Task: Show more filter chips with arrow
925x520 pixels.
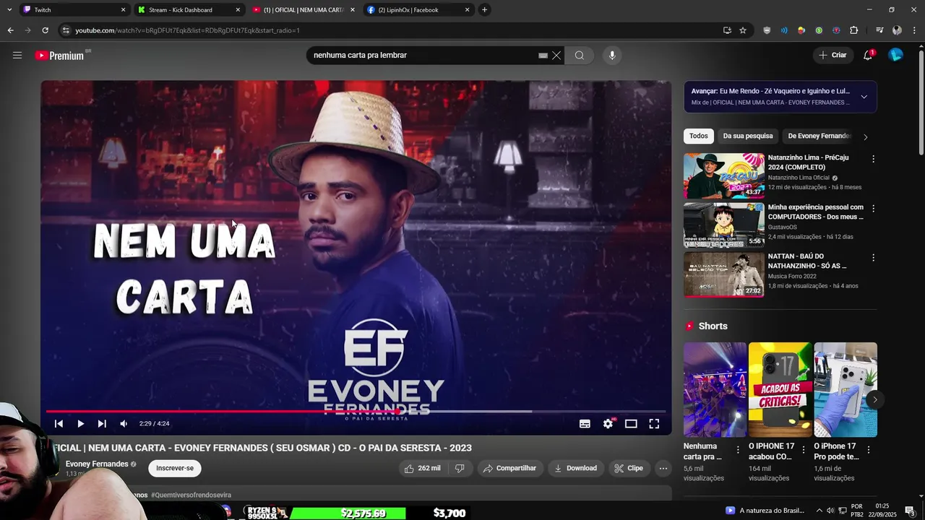Action: 866,136
